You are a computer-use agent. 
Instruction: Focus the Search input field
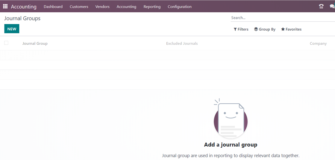(x=282, y=18)
